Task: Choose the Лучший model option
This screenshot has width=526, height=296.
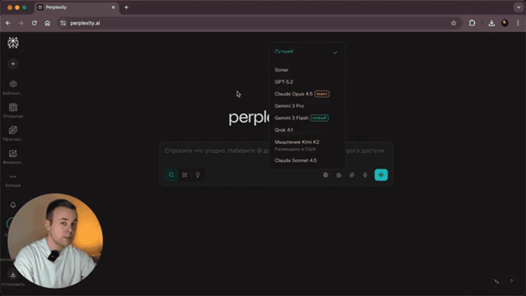Action: 307,52
